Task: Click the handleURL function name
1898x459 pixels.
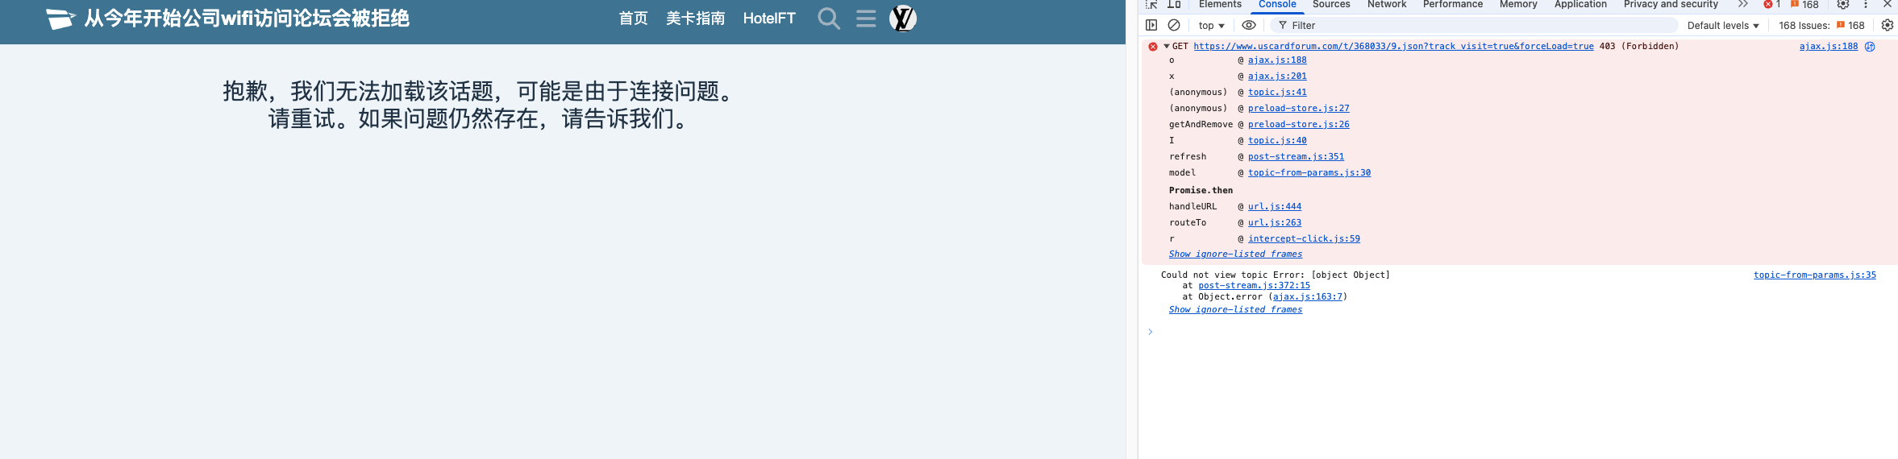Action: (1192, 207)
